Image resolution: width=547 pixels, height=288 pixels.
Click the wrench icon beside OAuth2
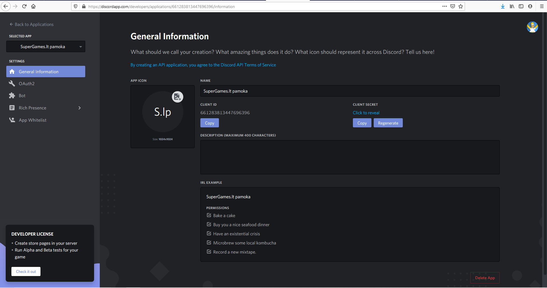12,83
